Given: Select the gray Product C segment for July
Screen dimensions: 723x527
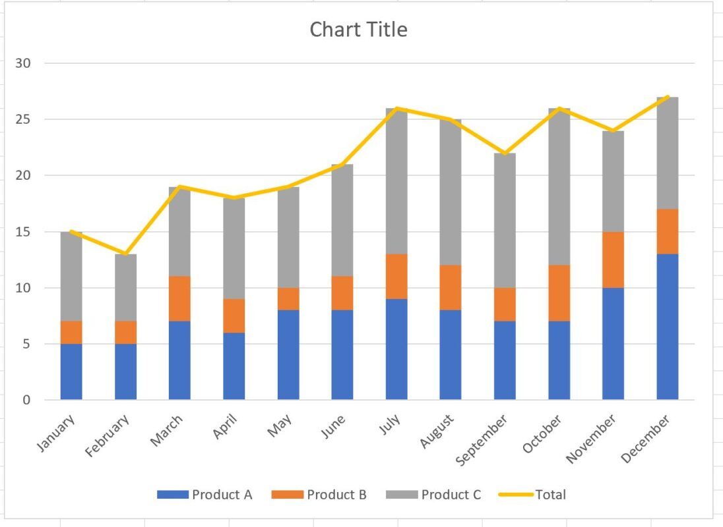Looking at the screenshot, I should click(396, 181).
